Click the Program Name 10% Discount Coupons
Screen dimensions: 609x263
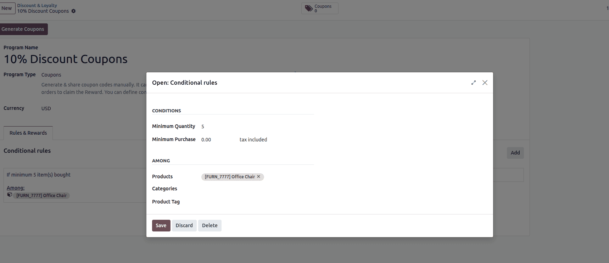[x=66, y=59]
